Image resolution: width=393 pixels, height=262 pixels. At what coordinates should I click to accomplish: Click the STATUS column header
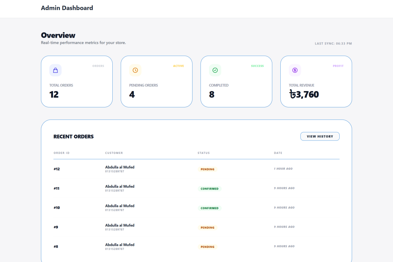pos(204,153)
